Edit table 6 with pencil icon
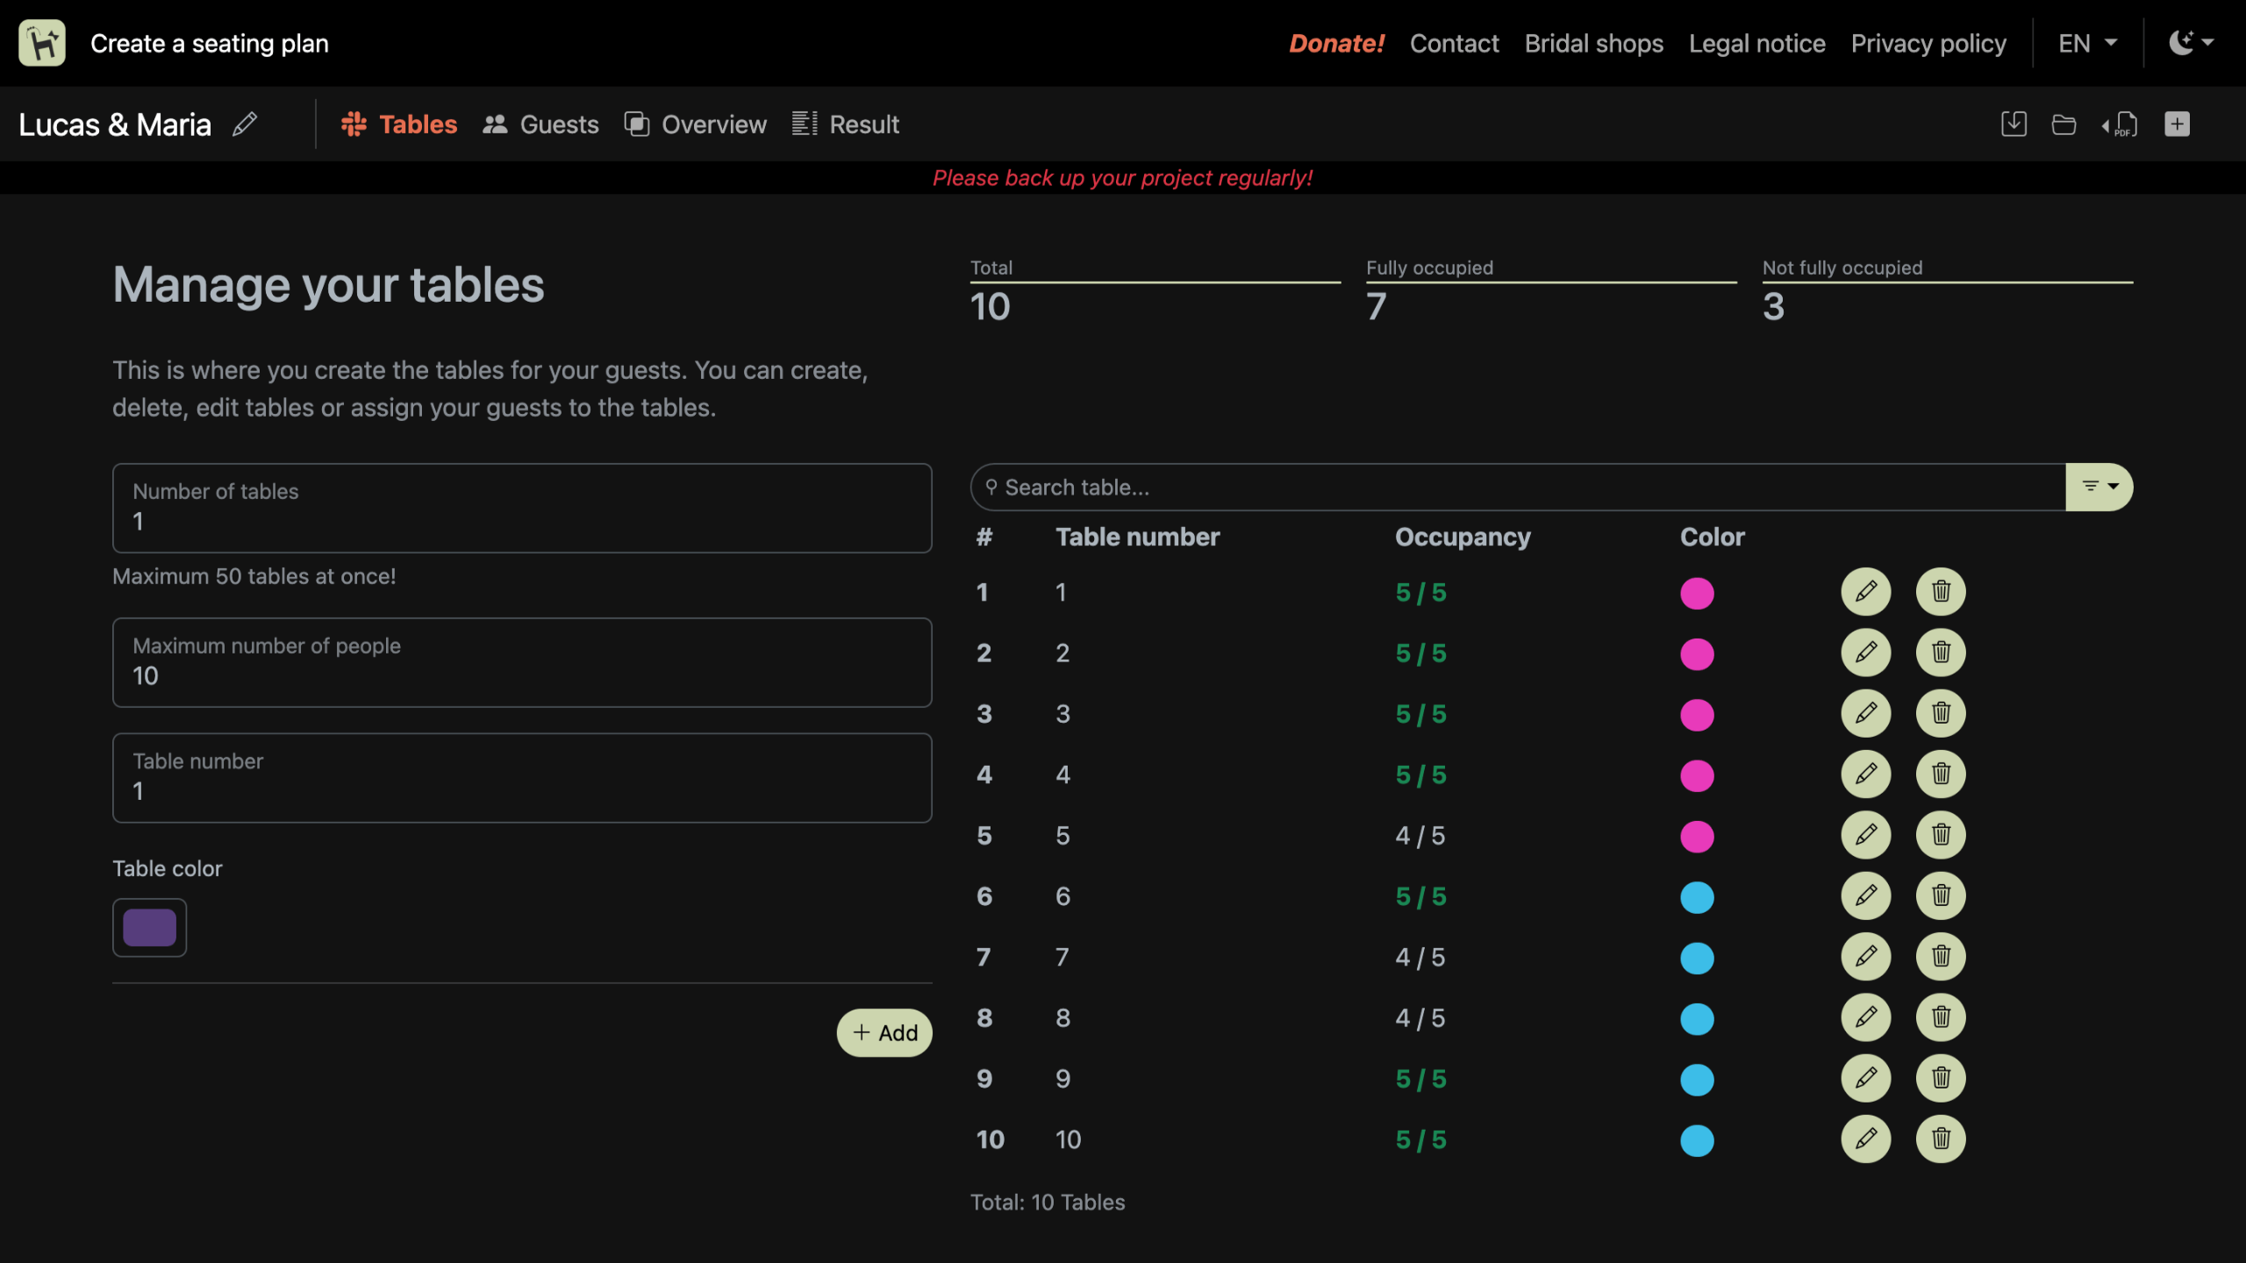The width and height of the screenshot is (2246, 1263). [1866, 896]
